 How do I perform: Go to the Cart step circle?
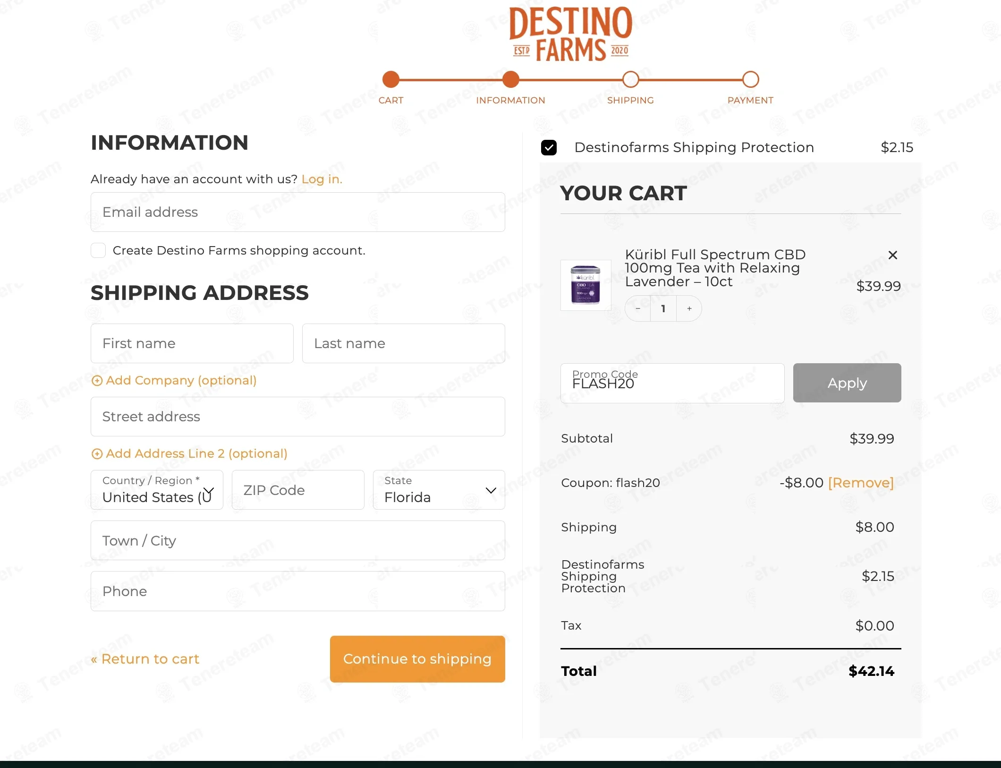click(391, 79)
